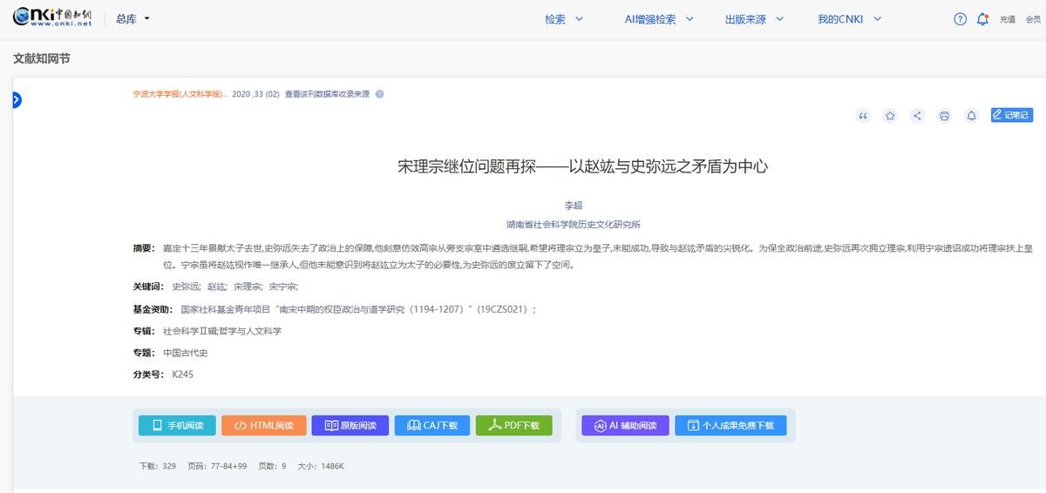
Task: Open the help question mark icon
Action: click(961, 19)
